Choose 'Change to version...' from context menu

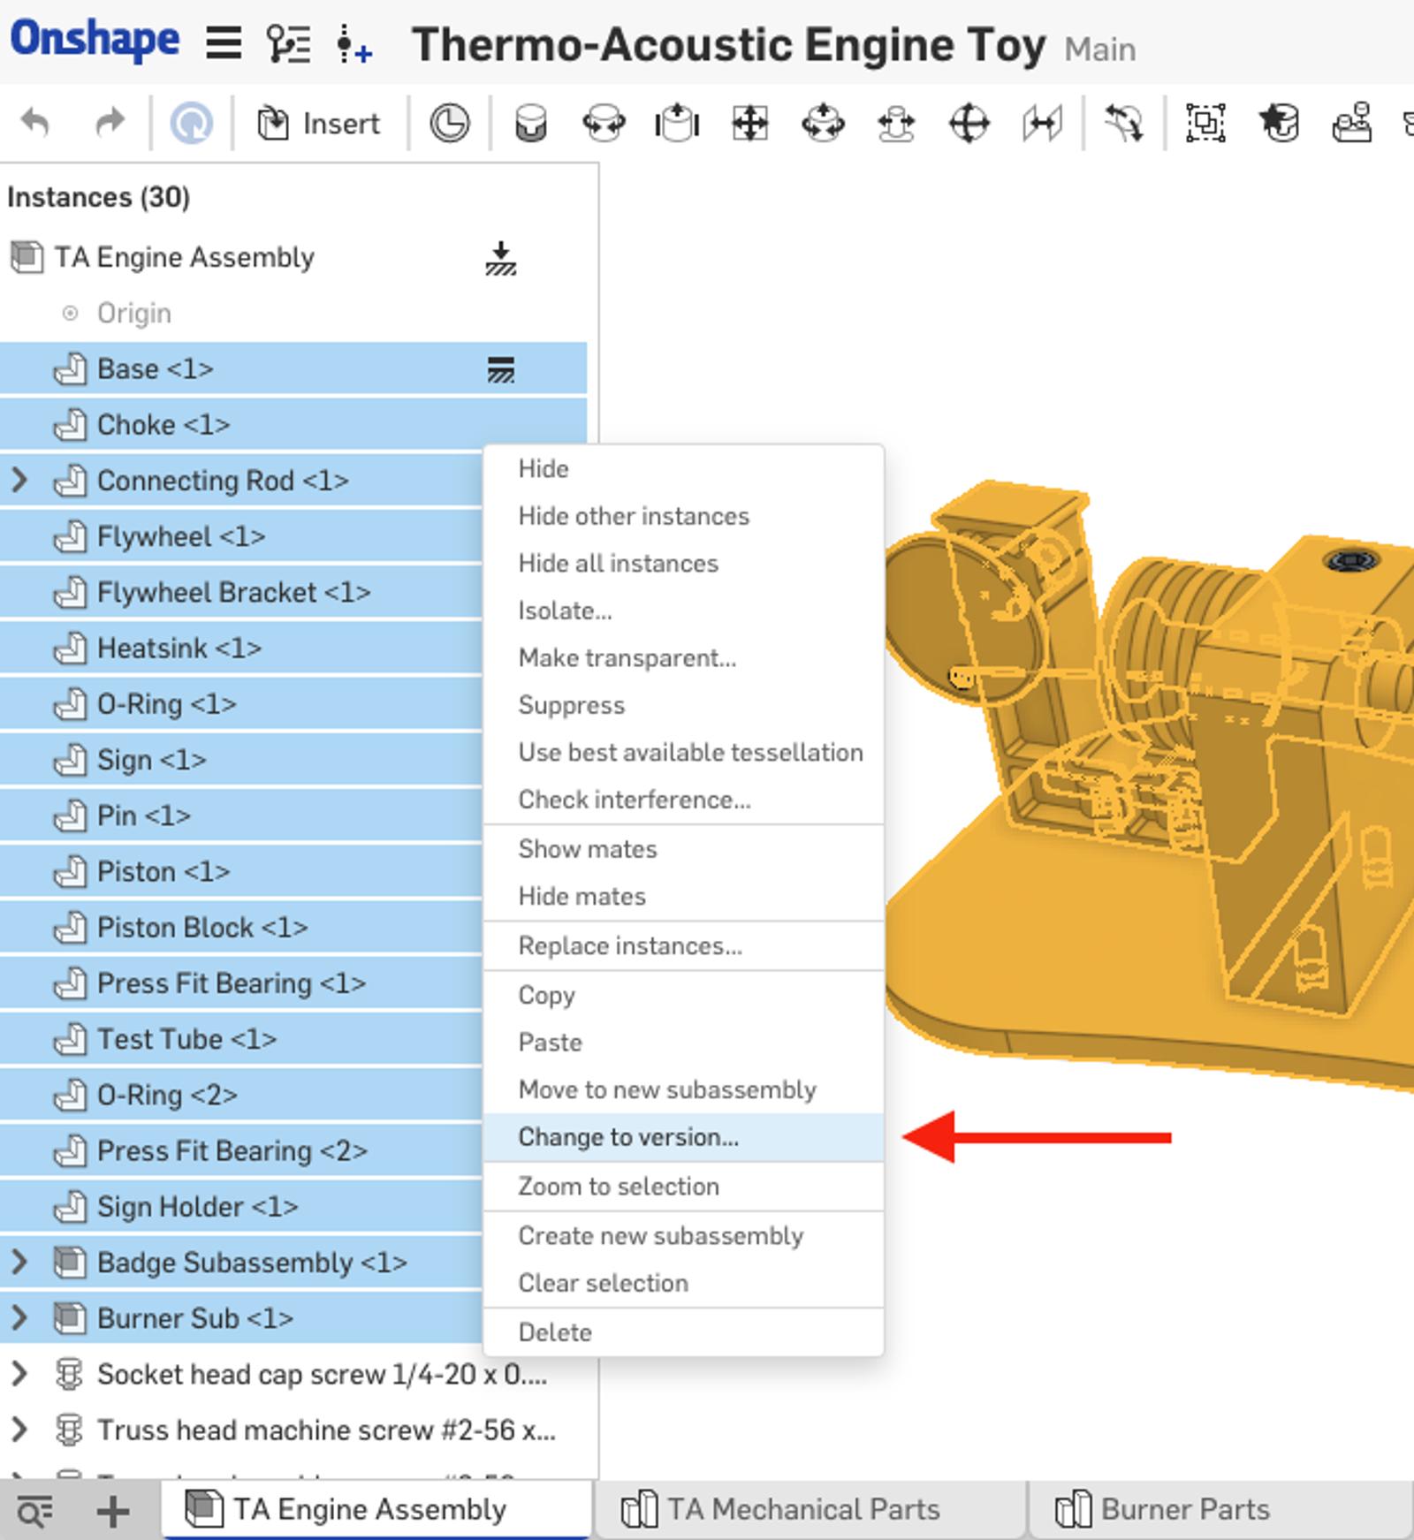point(627,1137)
